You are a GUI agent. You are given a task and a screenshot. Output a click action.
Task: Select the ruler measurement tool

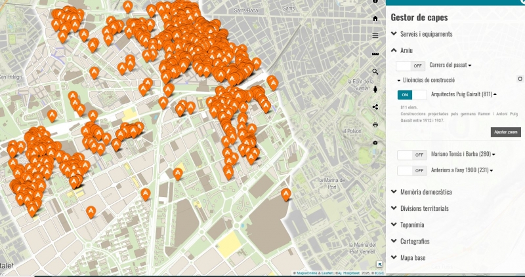(x=375, y=54)
